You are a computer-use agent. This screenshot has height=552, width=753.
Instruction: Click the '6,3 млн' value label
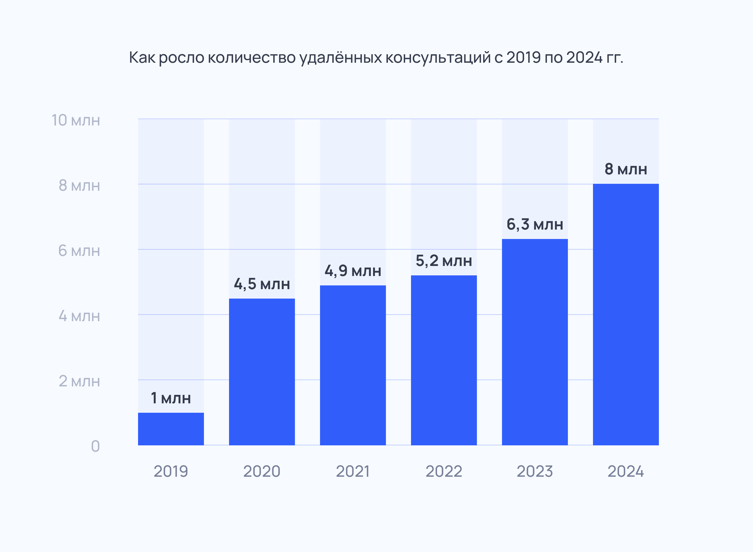pyautogui.click(x=534, y=224)
